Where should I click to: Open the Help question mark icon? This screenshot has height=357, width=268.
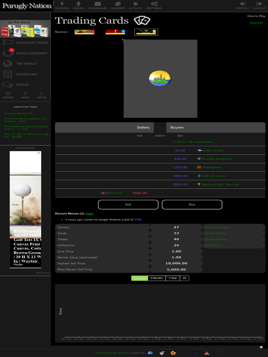[x=25, y=93]
